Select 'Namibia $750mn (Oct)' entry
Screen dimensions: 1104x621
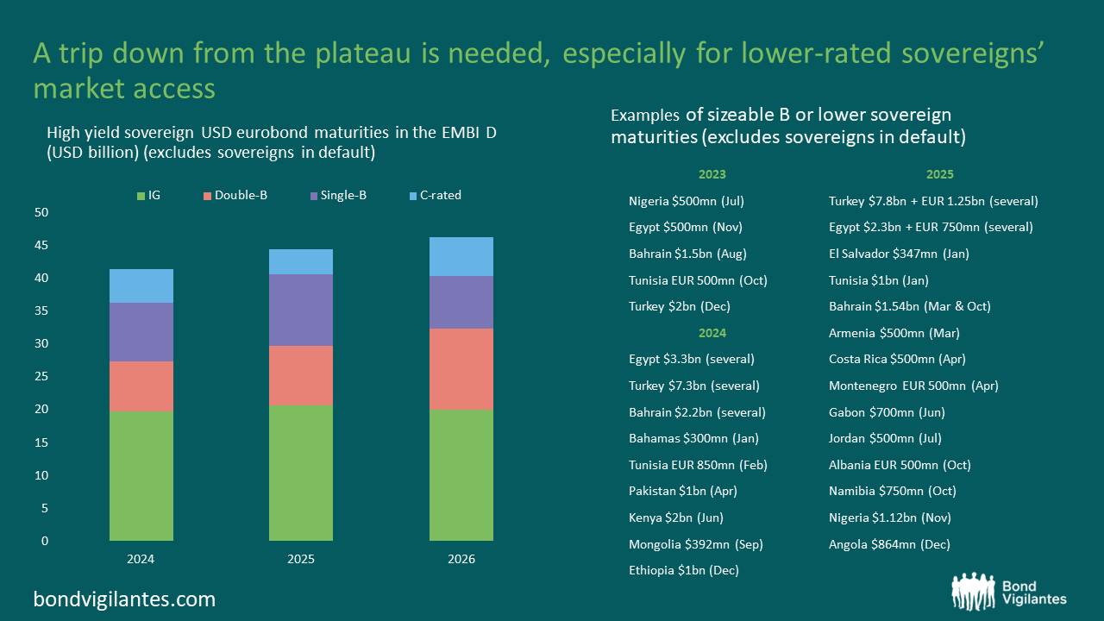tap(892, 491)
